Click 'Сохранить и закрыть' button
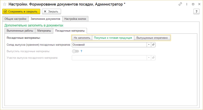This screenshot has width=203, height=110. click(21, 11)
